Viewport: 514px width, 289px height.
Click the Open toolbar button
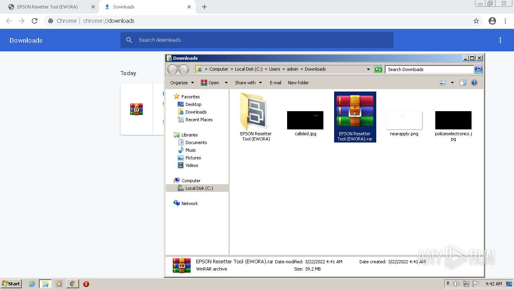[x=210, y=83]
